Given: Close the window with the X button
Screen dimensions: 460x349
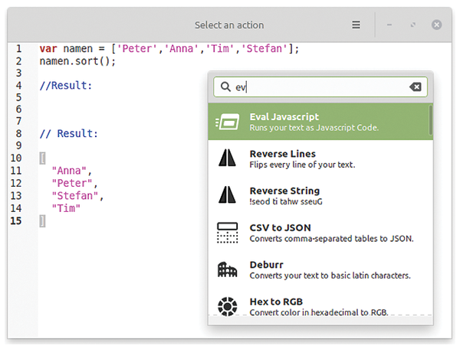Looking at the screenshot, I should [x=436, y=24].
